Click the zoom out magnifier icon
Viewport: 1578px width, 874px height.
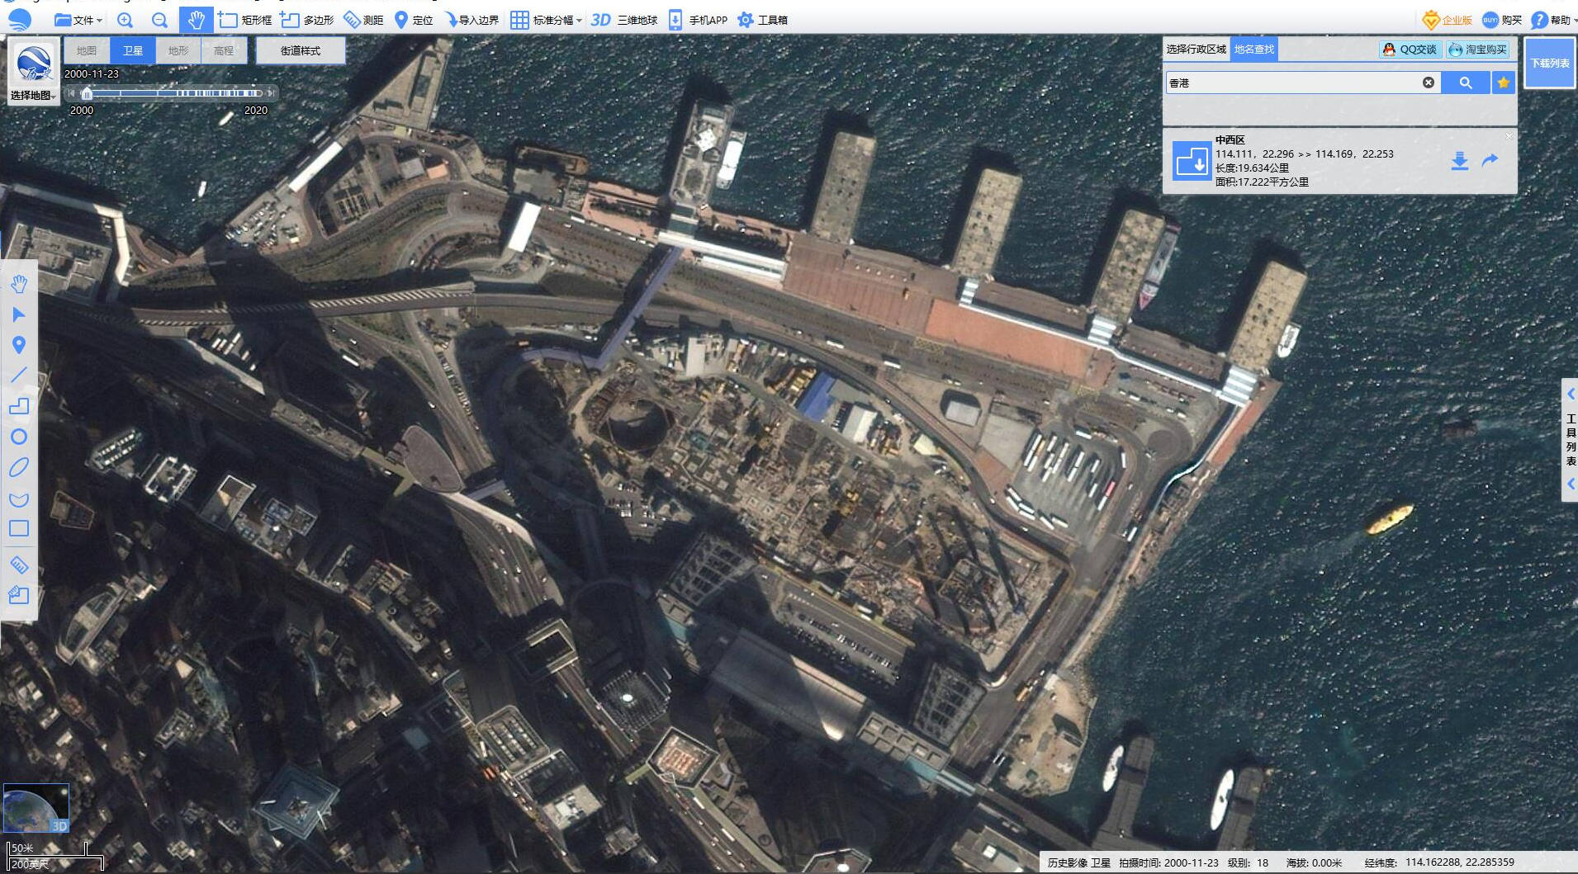[160, 20]
